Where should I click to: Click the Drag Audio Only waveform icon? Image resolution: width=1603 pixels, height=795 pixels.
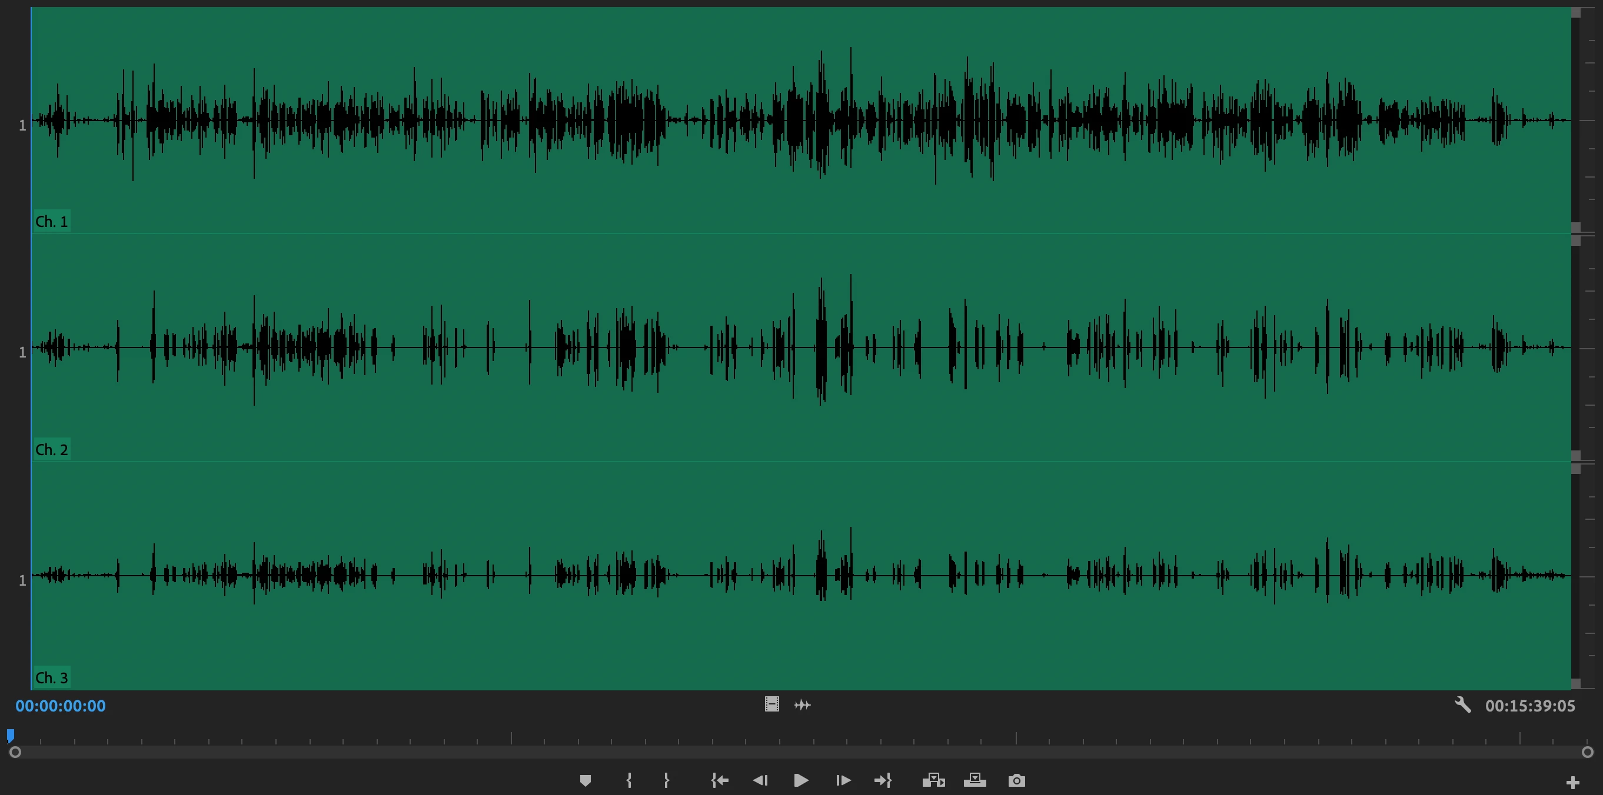click(803, 705)
